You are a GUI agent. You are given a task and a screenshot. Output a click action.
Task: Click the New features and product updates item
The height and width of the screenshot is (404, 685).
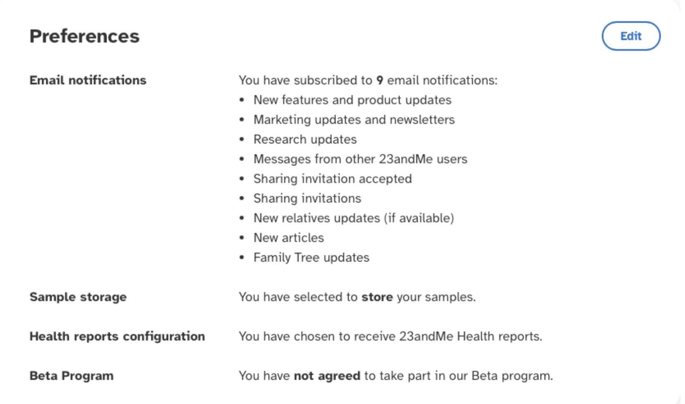[352, 100]
